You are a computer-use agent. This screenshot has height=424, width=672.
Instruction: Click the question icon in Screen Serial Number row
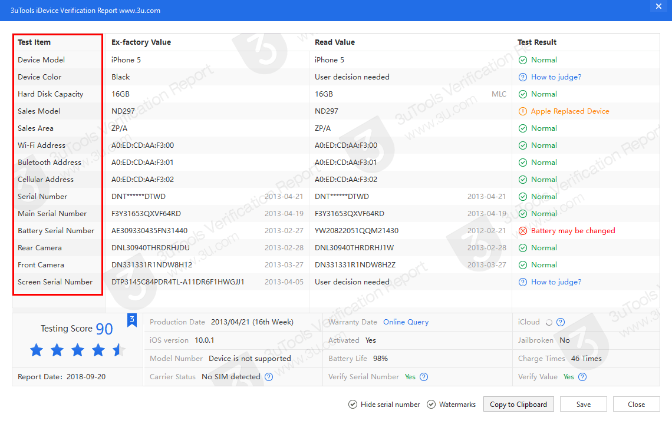coord(522,282)
